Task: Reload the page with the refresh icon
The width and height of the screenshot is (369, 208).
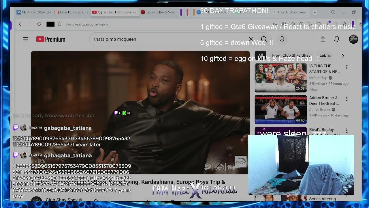Action: pyautogui.click(x=39, y=24)
